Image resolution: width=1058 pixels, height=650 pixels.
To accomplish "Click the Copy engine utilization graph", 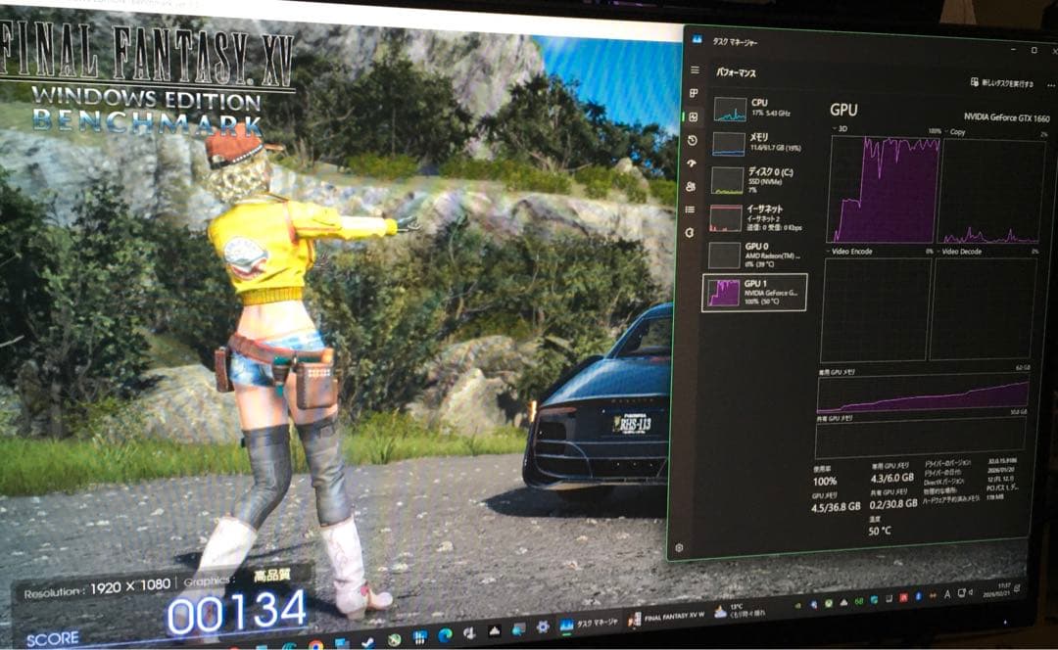I will pyautogui.click(x=991, y=192).
